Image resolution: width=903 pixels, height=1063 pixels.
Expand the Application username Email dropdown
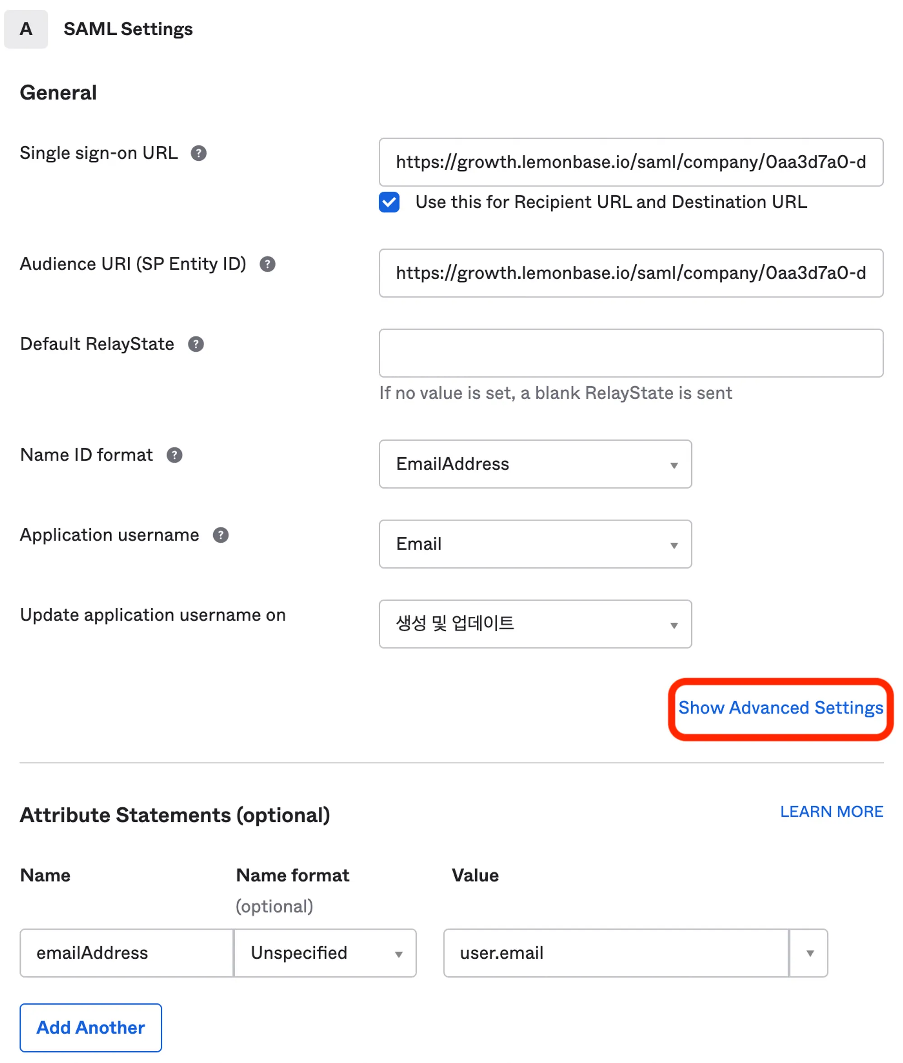click(x=535, y=544)
